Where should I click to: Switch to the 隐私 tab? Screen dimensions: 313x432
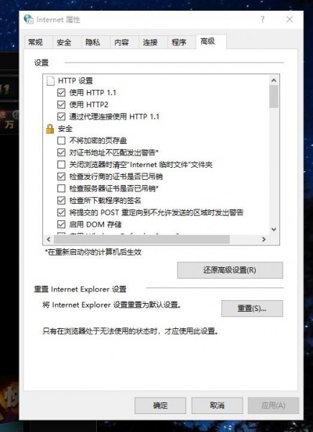click(x=93, y=42)
